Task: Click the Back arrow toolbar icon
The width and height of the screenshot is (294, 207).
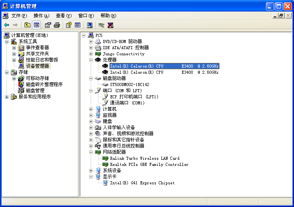Action: [x=7, y=25]
